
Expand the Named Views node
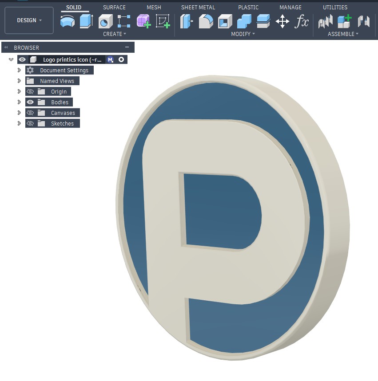[19, 81]
